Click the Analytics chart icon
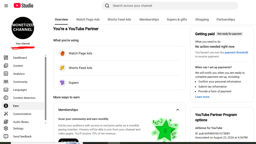Screen dimensions: 256x144 (x=6, y=74)
